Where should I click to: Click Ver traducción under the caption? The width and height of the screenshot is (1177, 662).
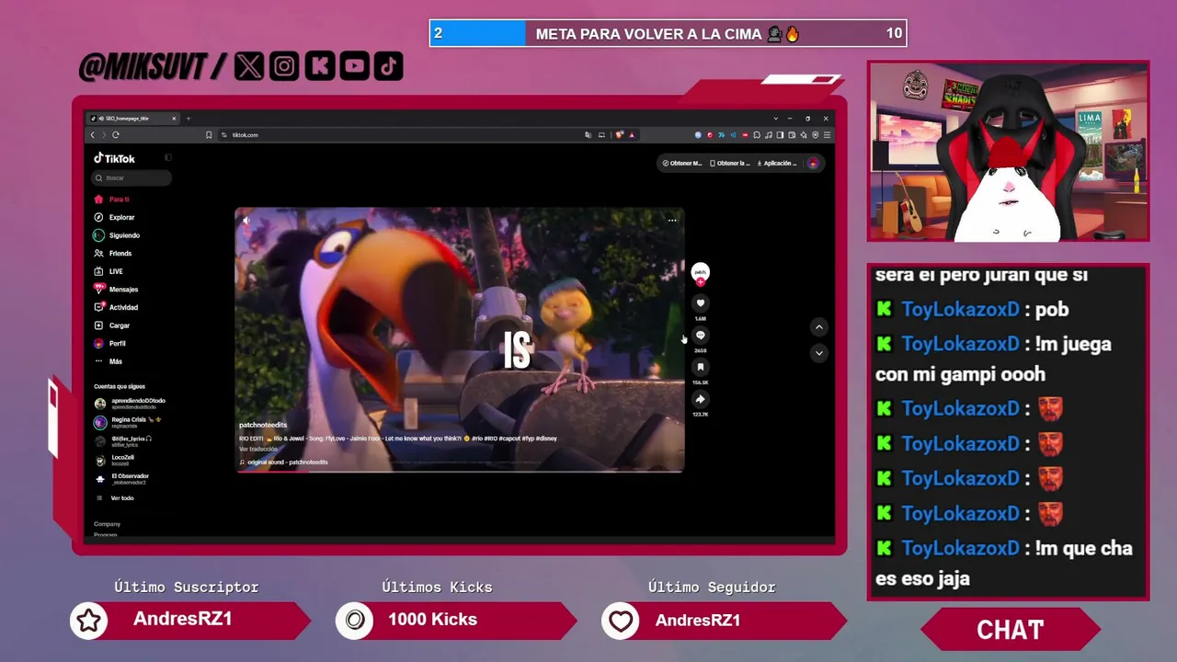pos(258,450)
